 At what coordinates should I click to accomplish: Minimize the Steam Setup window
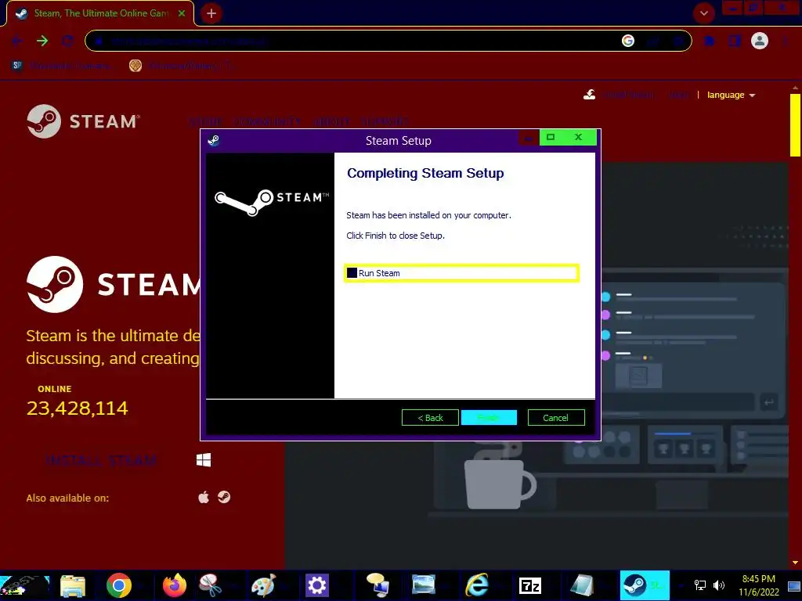(x=529, y=138)
